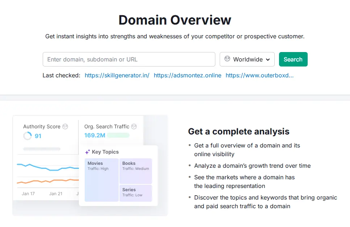
Task: Select the Series topic tile
Action: pyautogui.click(x=136, y=193)
